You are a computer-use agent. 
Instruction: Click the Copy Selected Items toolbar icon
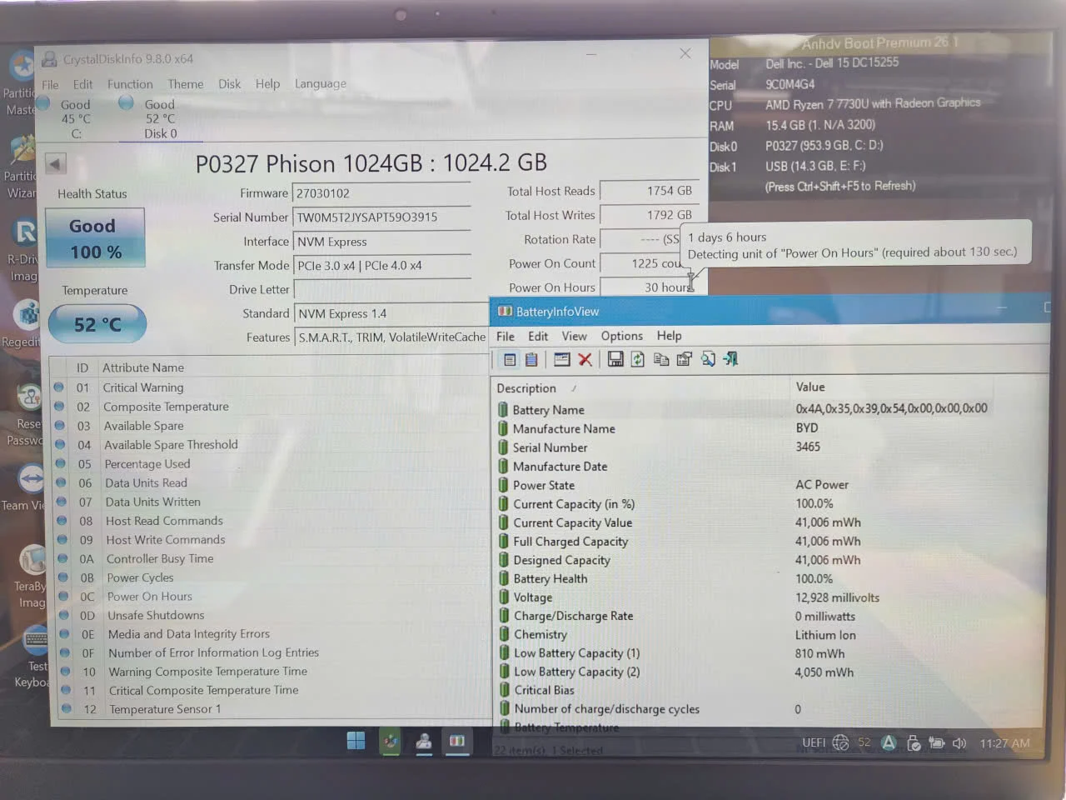point(661,359)
